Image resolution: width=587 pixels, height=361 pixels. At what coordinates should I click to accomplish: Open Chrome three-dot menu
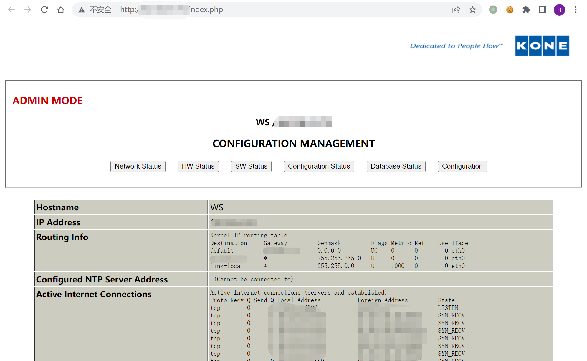tap(576, 10)
